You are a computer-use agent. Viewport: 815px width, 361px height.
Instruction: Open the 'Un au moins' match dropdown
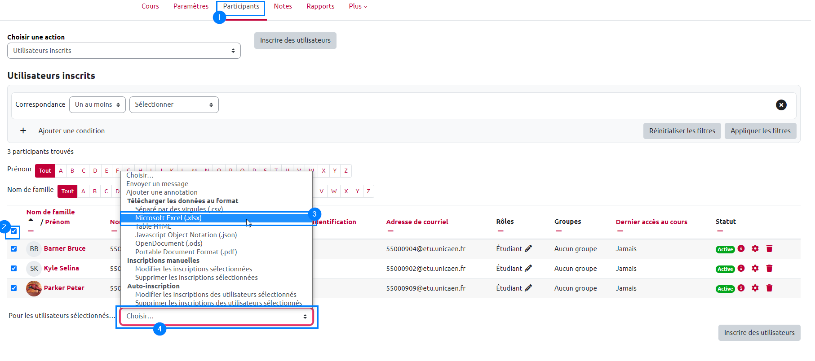click(97, 104)
